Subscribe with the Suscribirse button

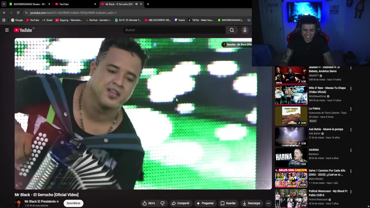point(73,203)
